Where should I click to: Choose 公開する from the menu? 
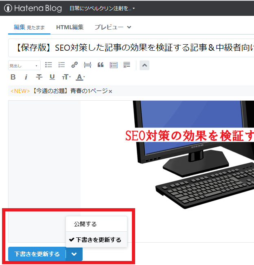[x=96, y=224]
